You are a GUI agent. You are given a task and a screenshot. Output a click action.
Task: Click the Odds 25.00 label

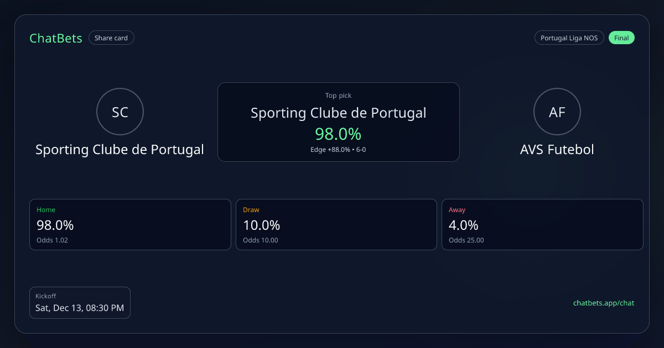click(x=466, y=240)
